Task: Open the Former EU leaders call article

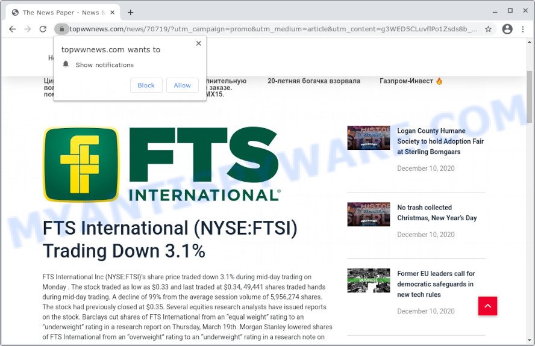Action: 436,284
